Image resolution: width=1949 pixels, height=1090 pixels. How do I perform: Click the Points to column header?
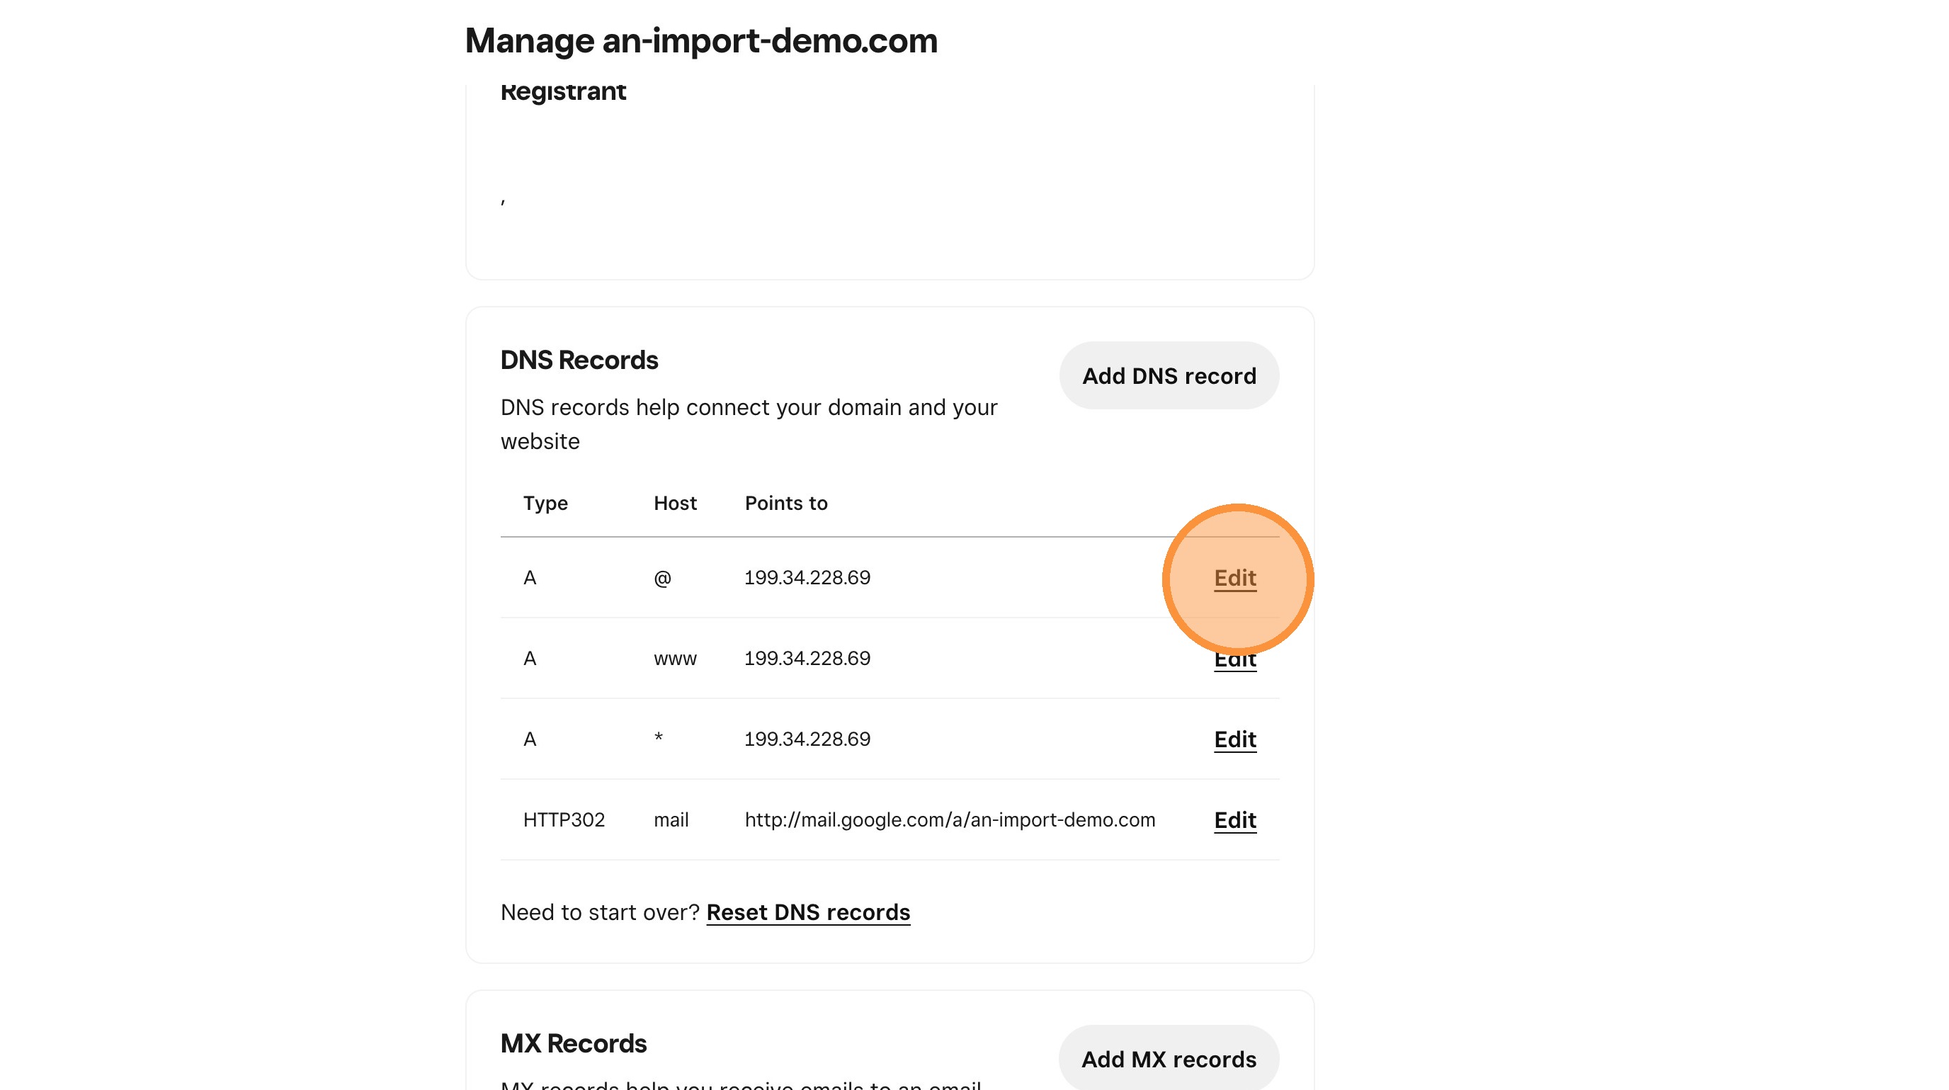[785, 504]
